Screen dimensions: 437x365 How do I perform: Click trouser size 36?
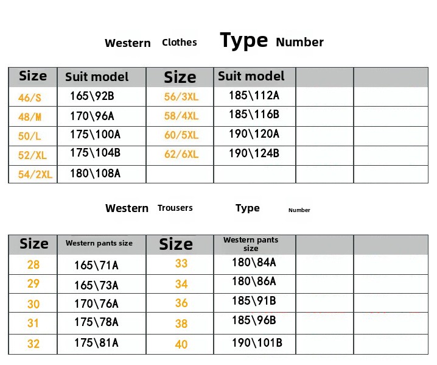pyautogui.click(x=181, y=303)
